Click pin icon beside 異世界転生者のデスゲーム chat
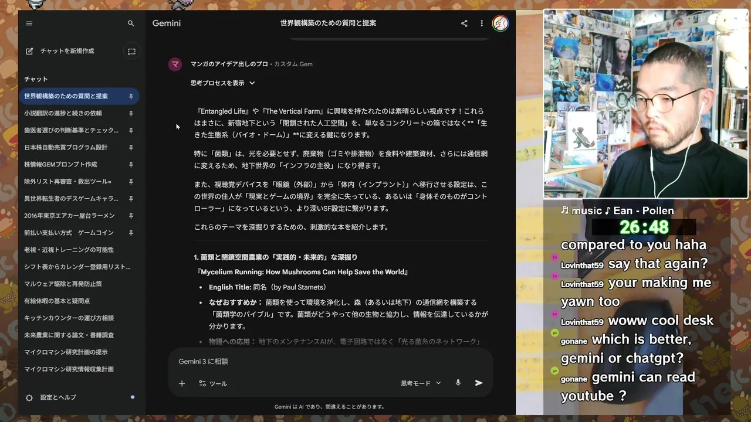751x422 pixels. pos(131,199)
